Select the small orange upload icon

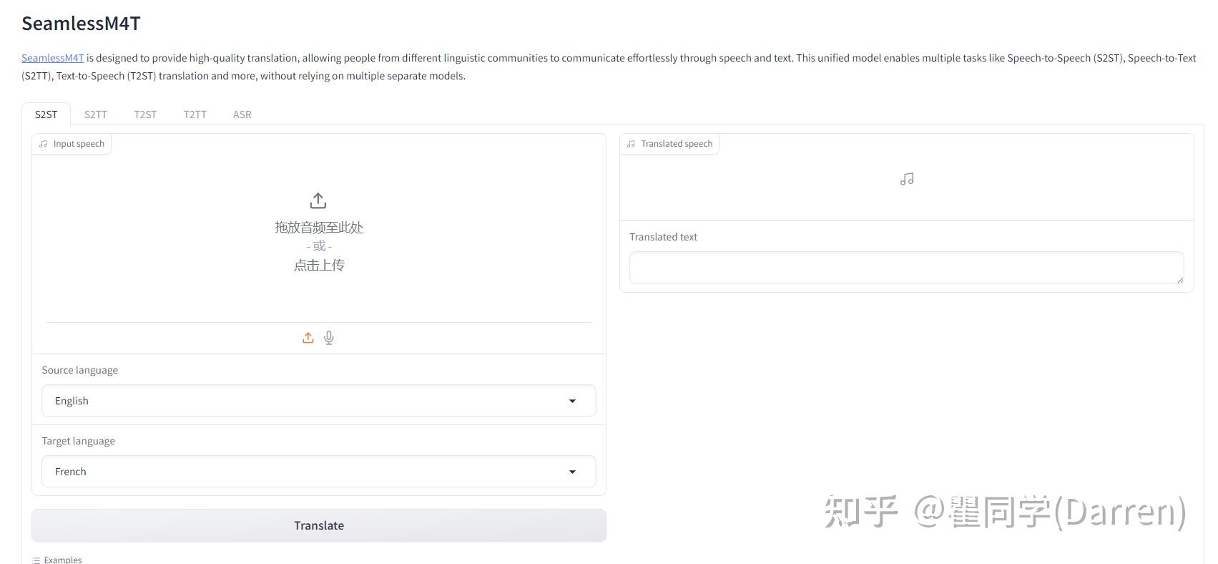point(308,338)
